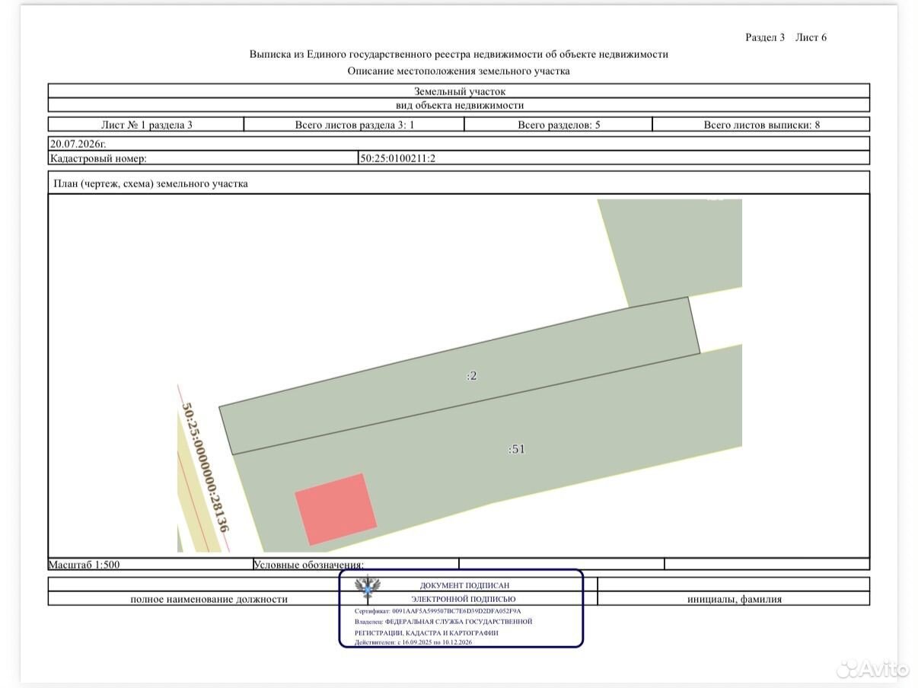The height and width of the screenshot is (688, 918).
Task: Click 'Всего разделов: 5' cell
Action: click(x=559, y=125)
